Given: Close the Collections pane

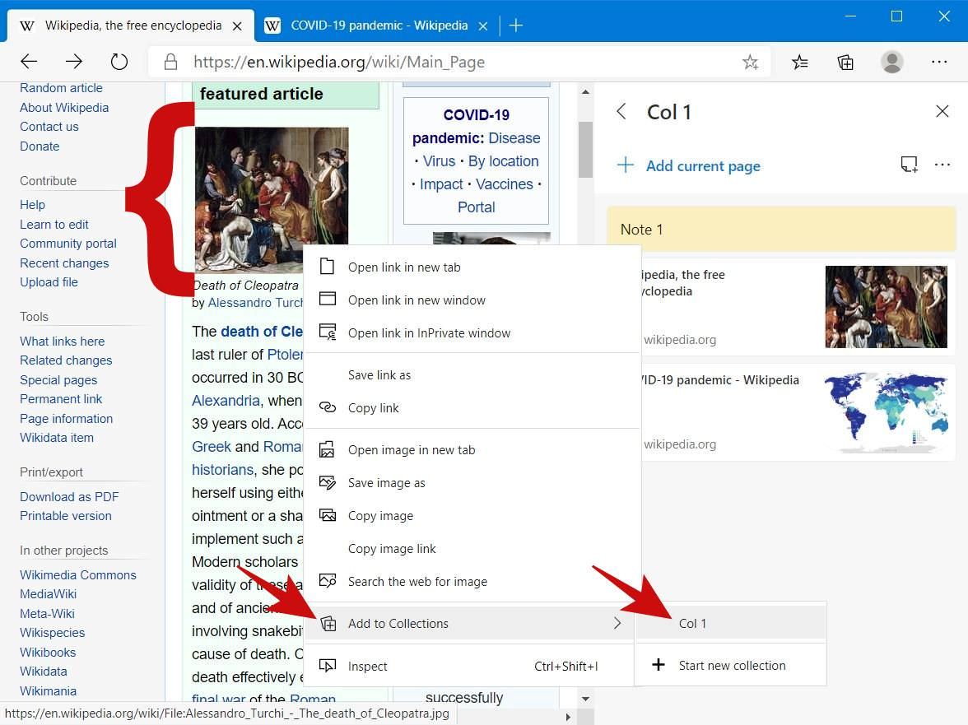Looking at the screenshot, I should (x=942, y=111).
